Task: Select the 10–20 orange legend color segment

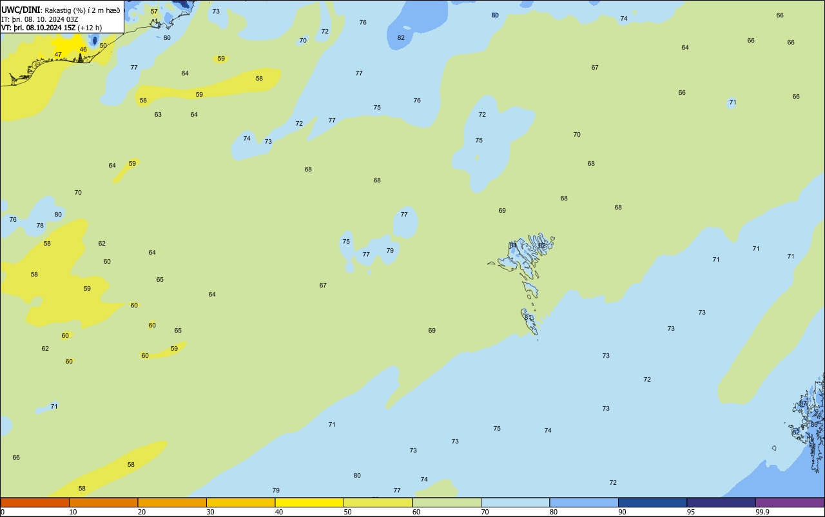Action: click(x=103, y=502)
